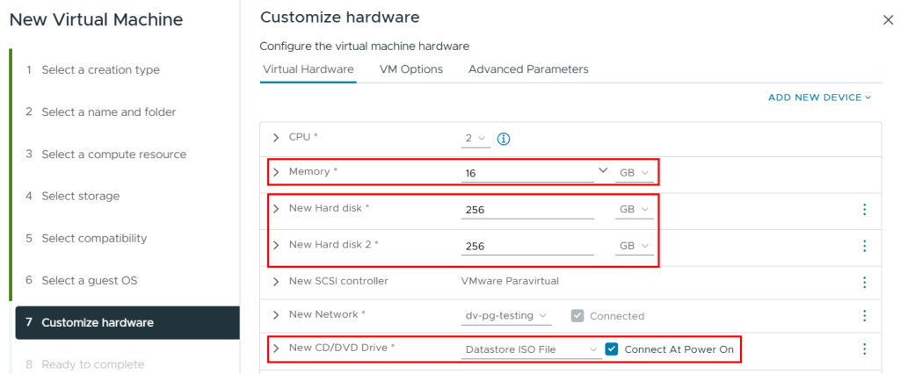Open New SCSI controller actions menu
This screenshot has height=374, width=900.
(864, 282)
